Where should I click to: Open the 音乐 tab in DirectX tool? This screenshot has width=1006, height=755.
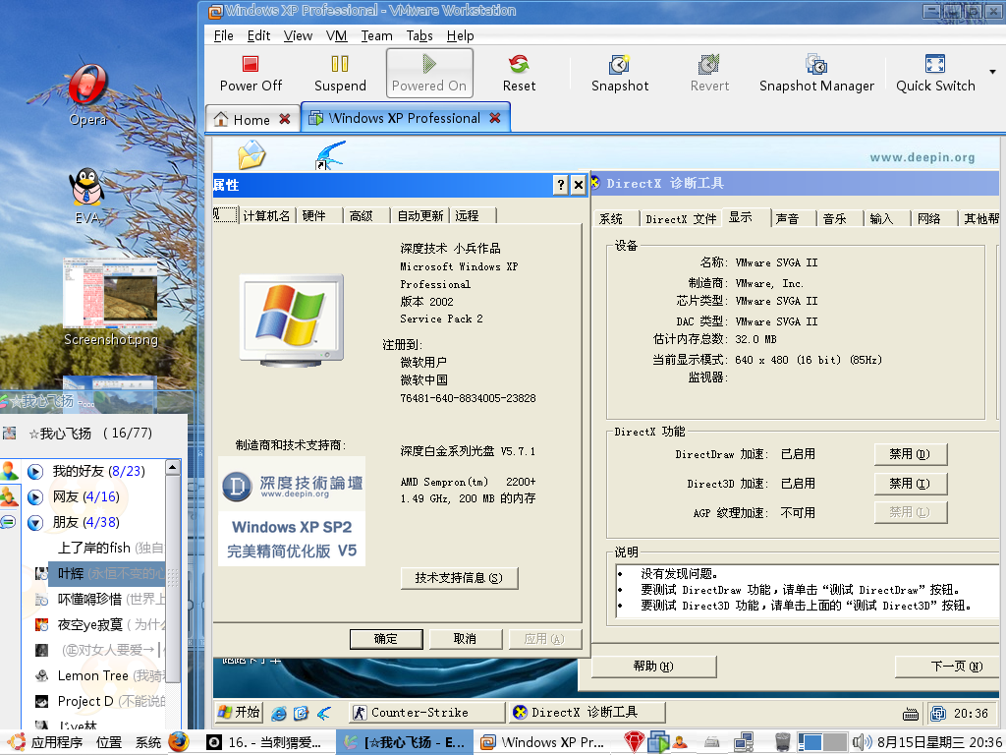[x=835, y=219]
